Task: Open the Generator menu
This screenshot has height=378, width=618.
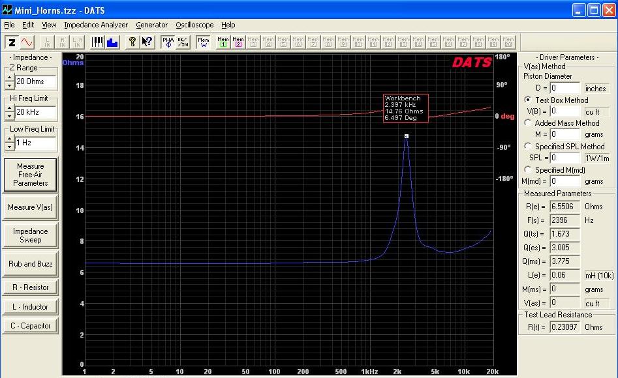Action: click(152, 25)
